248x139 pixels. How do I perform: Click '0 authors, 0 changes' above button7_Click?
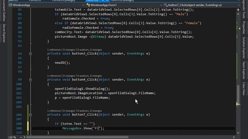90,111
